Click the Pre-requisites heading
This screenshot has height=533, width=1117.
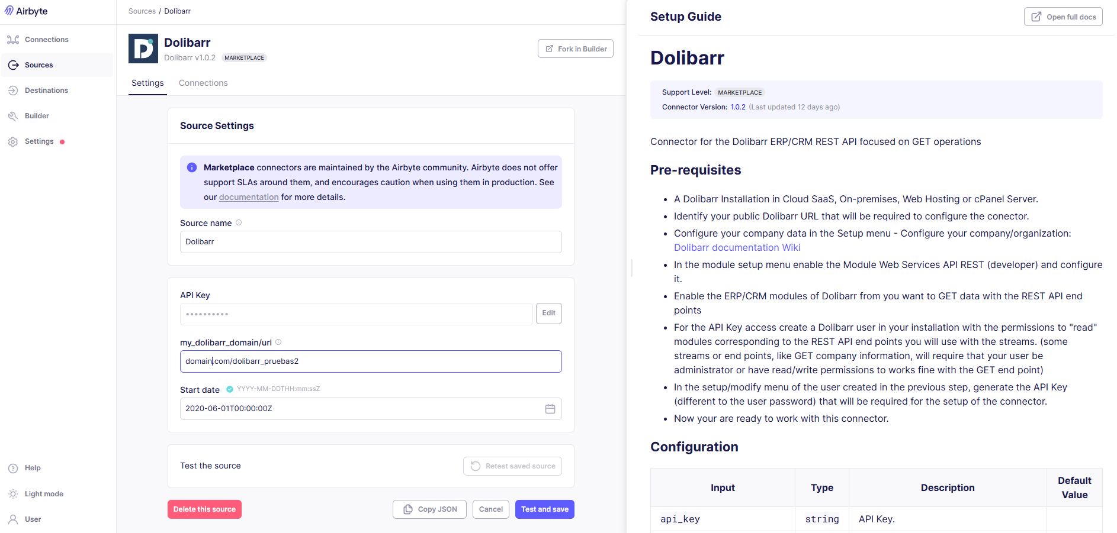pos(695,170)
